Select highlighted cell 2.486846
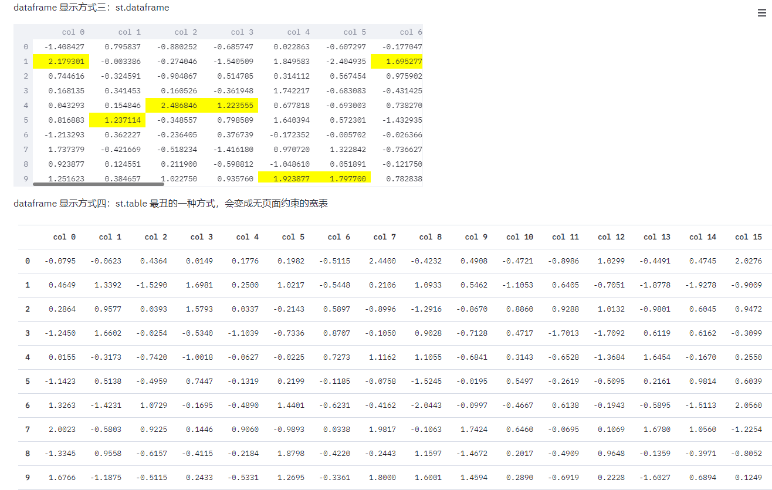Image resolution: width=772 pixels, height=490 pixels. point(174,105)
